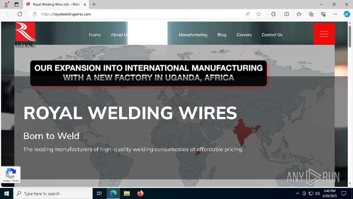The height and width of the screenshot is (199, 353).
Task: Open reCAPTCHA Terms link
Action: [16, 181]
